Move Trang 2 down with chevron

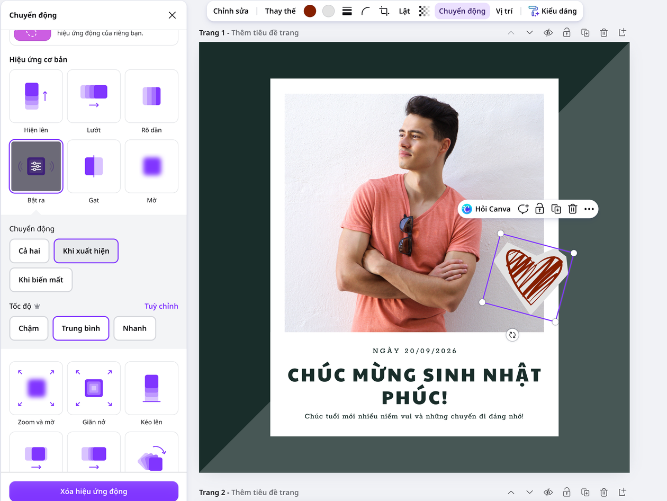click(529, 493)
